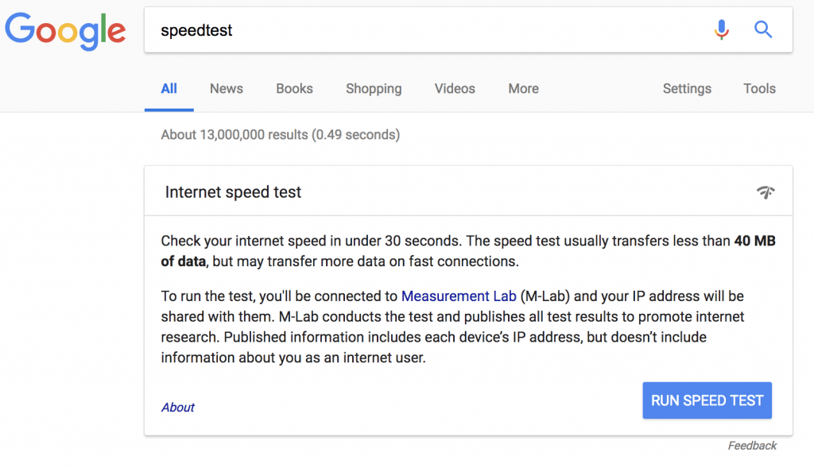This screenshot has height=468, width=814.
Task: Start voice search with the microphone icon
Action: pyautogui.click(x=721, y=29)
